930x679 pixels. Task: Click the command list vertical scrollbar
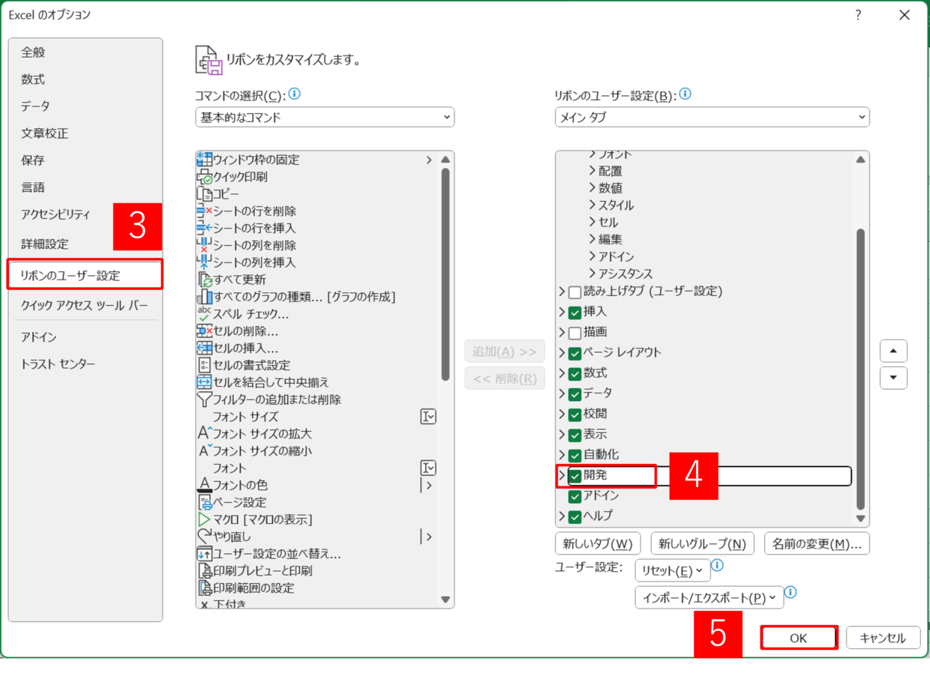click(x=445, y=300)
